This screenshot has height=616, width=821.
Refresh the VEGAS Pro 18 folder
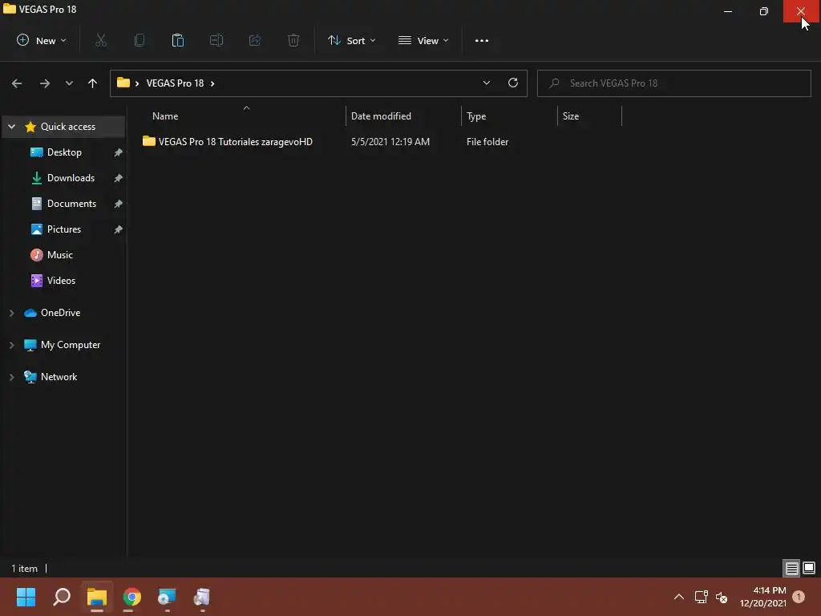513,83
